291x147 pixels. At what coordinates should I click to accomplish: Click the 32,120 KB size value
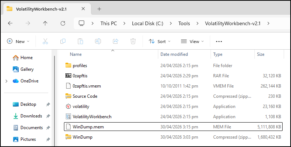(272, 76)
